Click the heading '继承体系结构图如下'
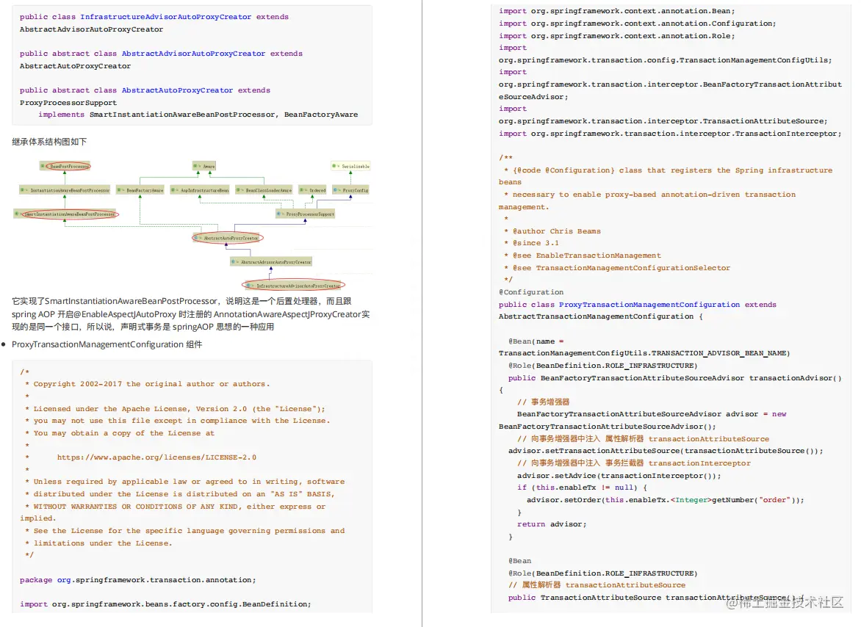The height and width of the screenshot is (627, 861). [x=49, y=142]
